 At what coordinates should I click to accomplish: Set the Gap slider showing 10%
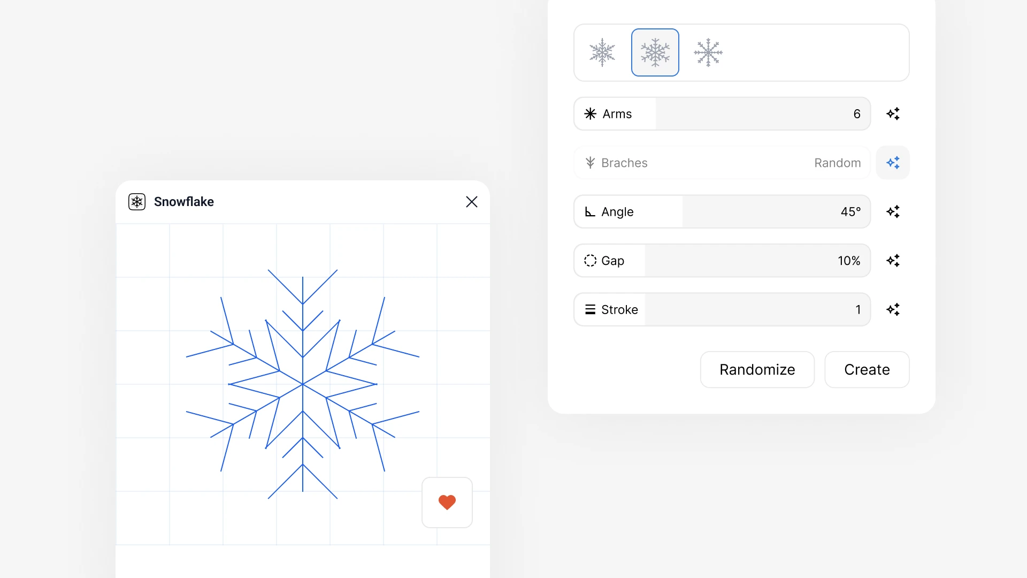722,261
